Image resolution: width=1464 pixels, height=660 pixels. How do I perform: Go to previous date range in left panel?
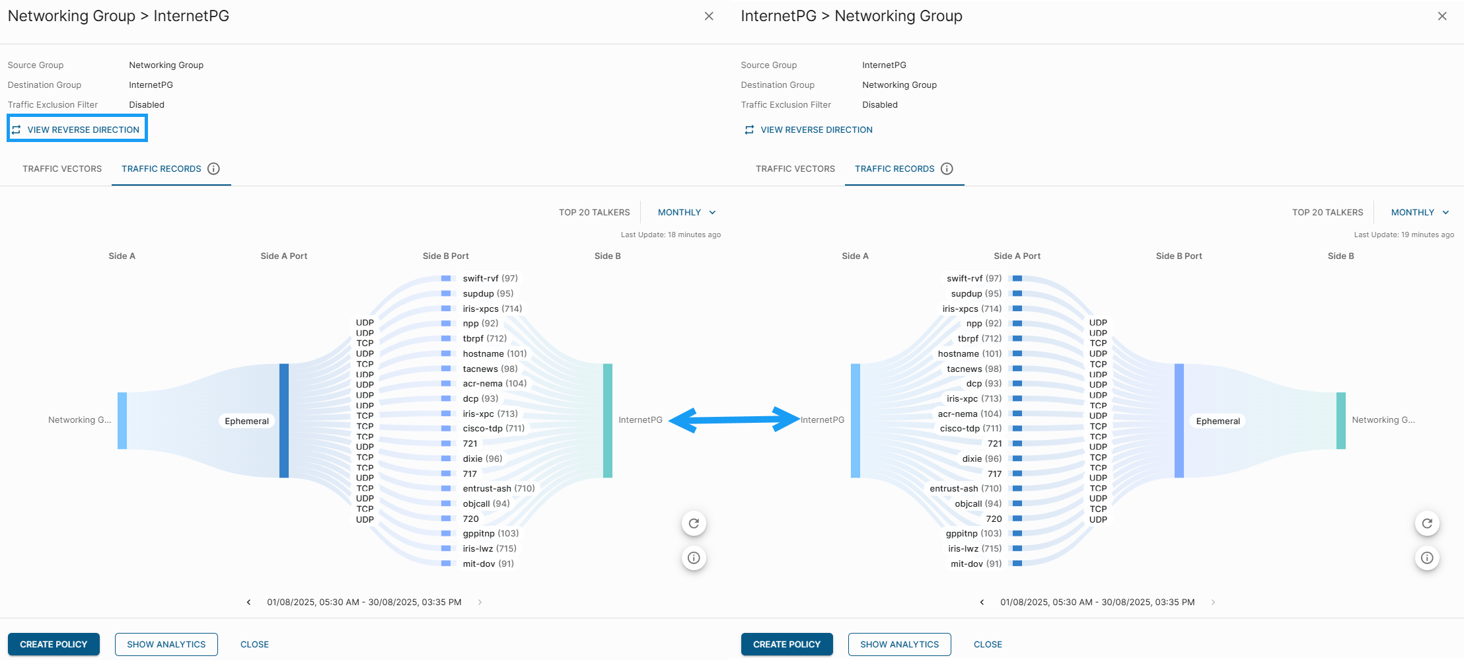click(249, 603)
